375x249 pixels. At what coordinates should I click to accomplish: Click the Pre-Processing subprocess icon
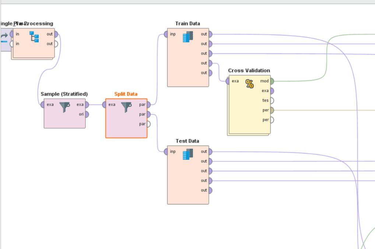34,36
